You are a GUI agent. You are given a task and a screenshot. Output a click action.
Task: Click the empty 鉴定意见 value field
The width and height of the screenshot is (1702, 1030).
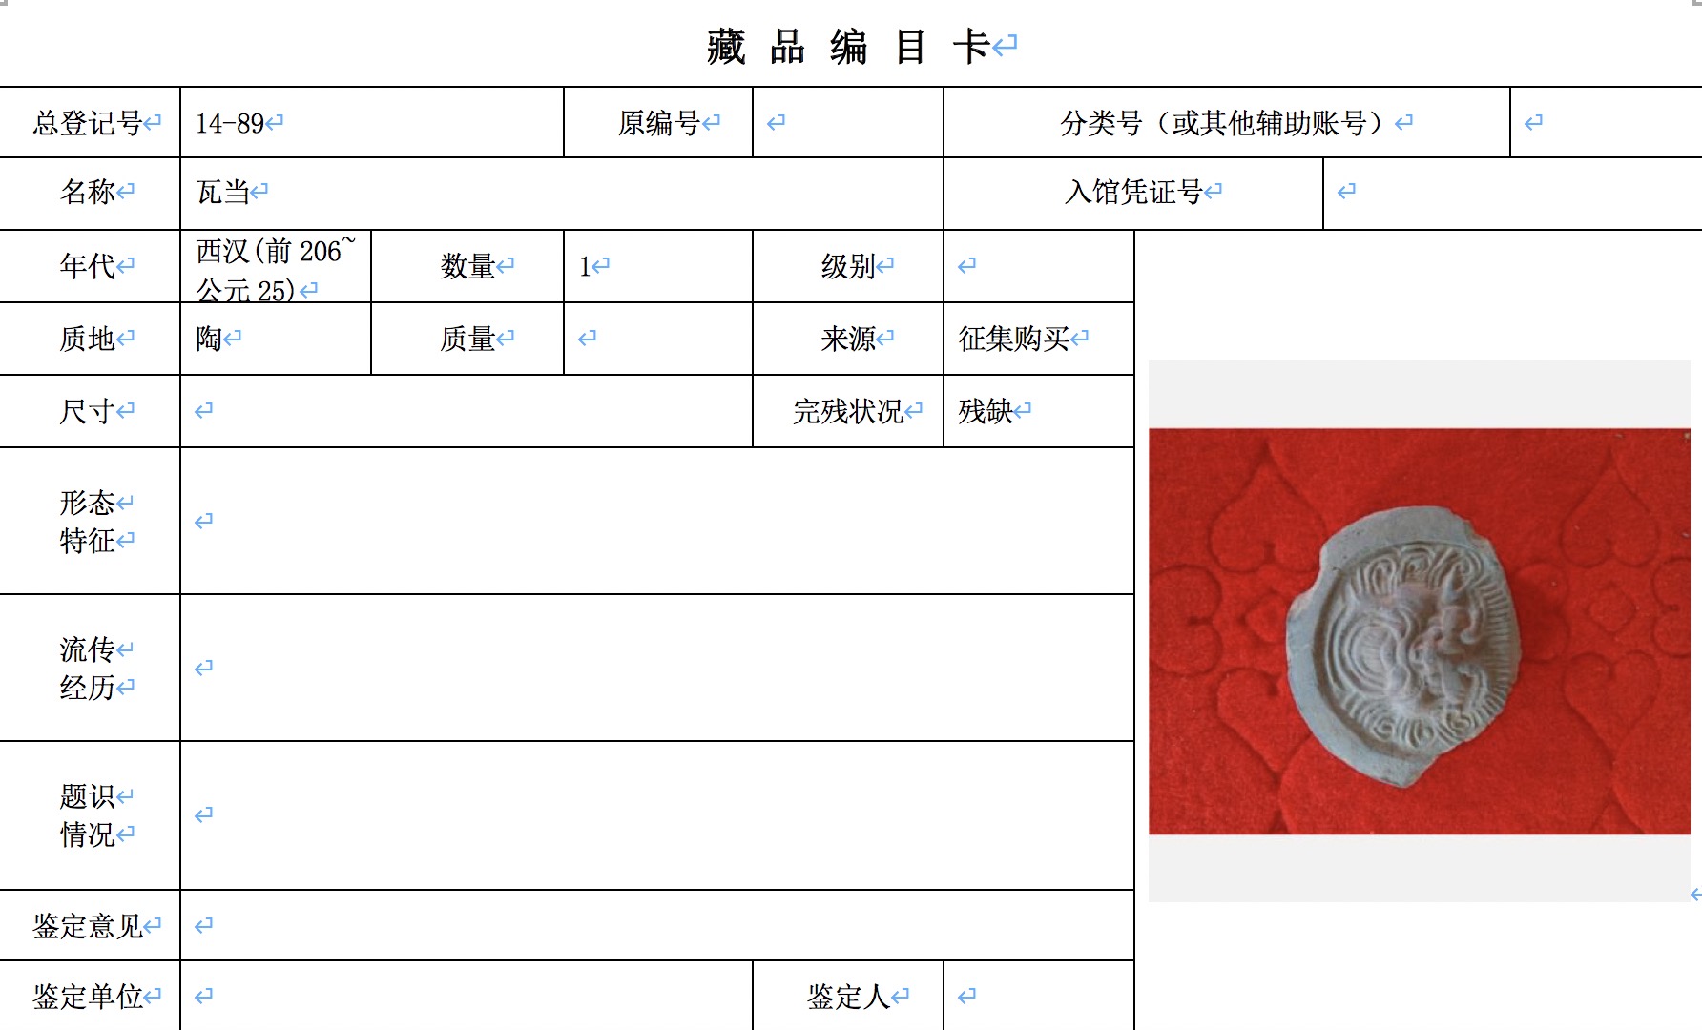coord(657,925)
